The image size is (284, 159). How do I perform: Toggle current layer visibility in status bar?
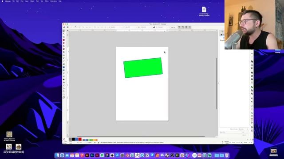coord(95,142)
